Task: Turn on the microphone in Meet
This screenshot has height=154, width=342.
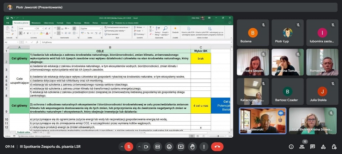Action: 129,147
